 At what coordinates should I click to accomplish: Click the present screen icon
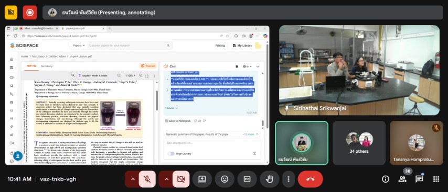pyautogui.click(x=202, y=179)
